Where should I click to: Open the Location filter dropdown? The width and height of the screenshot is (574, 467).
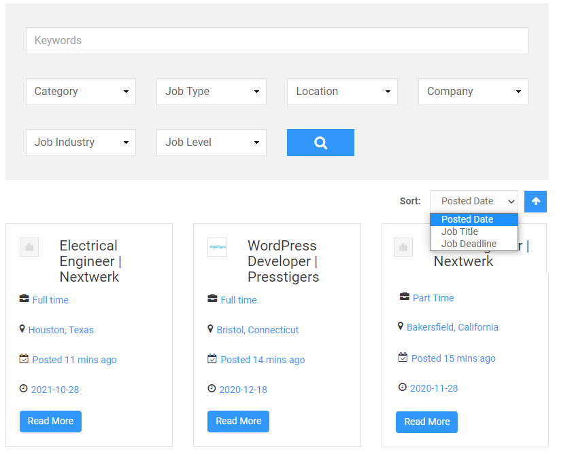(342, 92)
